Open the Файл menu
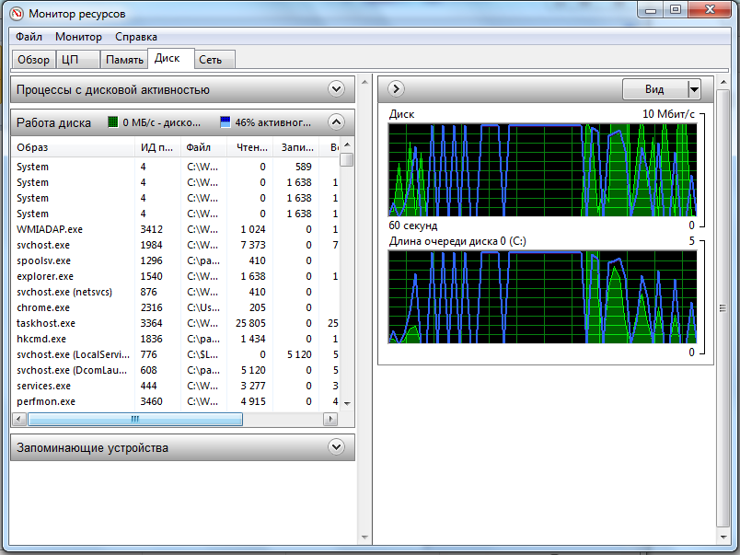Screen dimensions: 740x555 (29, 37)
